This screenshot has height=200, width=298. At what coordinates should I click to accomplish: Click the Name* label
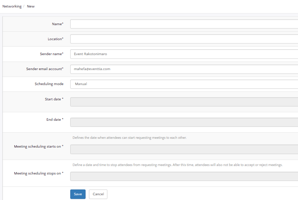pyautogui.click(x=57, y=24)
